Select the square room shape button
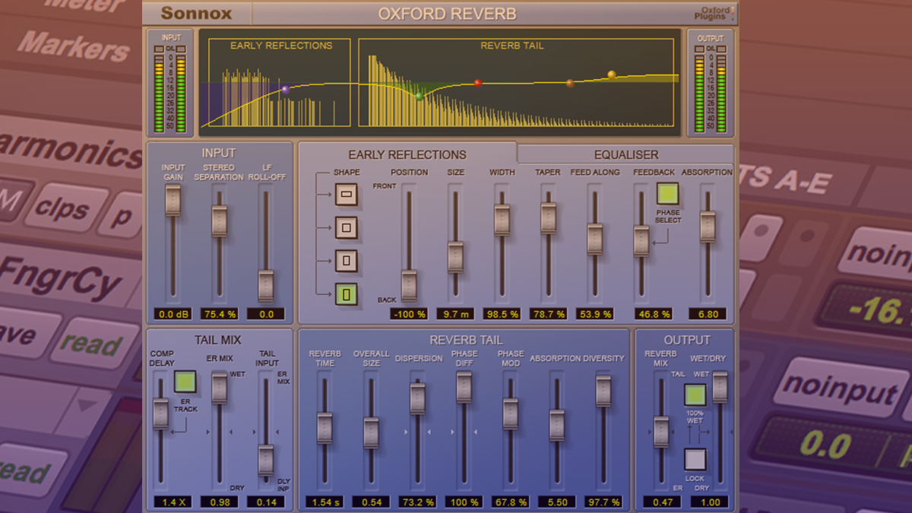The height and width of the screenshot is (513, 912). [x=346, y=227]
